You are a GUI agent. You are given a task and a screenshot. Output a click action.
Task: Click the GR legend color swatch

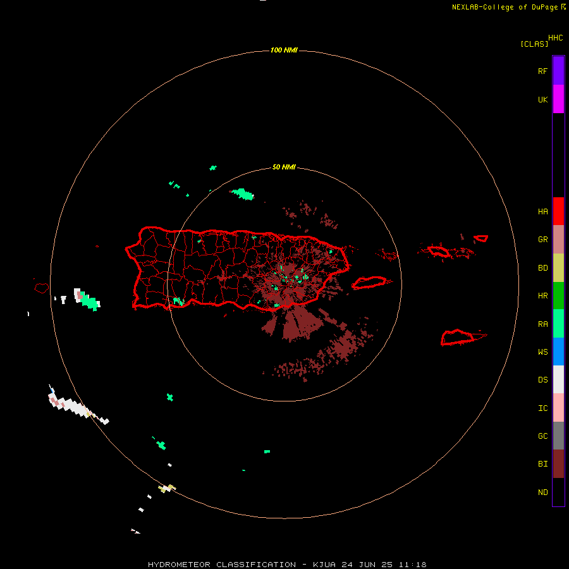coord(558,240)
